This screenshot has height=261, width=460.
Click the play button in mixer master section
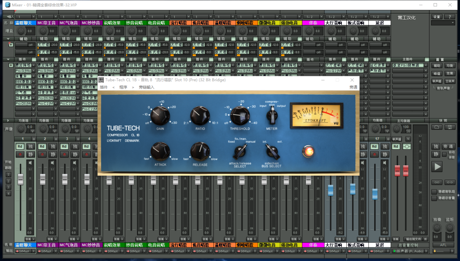point(437,167)
